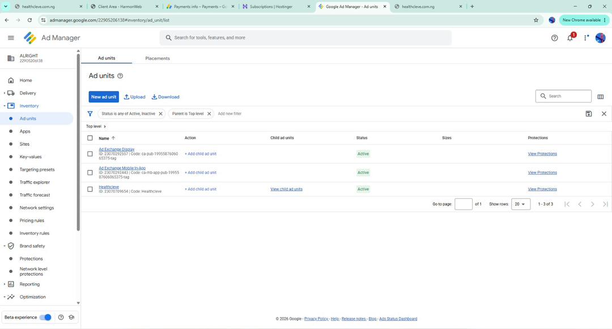The image size is (612, 329).
Task: Open the Ad units help tooltip icon
Action: (120, 76)
